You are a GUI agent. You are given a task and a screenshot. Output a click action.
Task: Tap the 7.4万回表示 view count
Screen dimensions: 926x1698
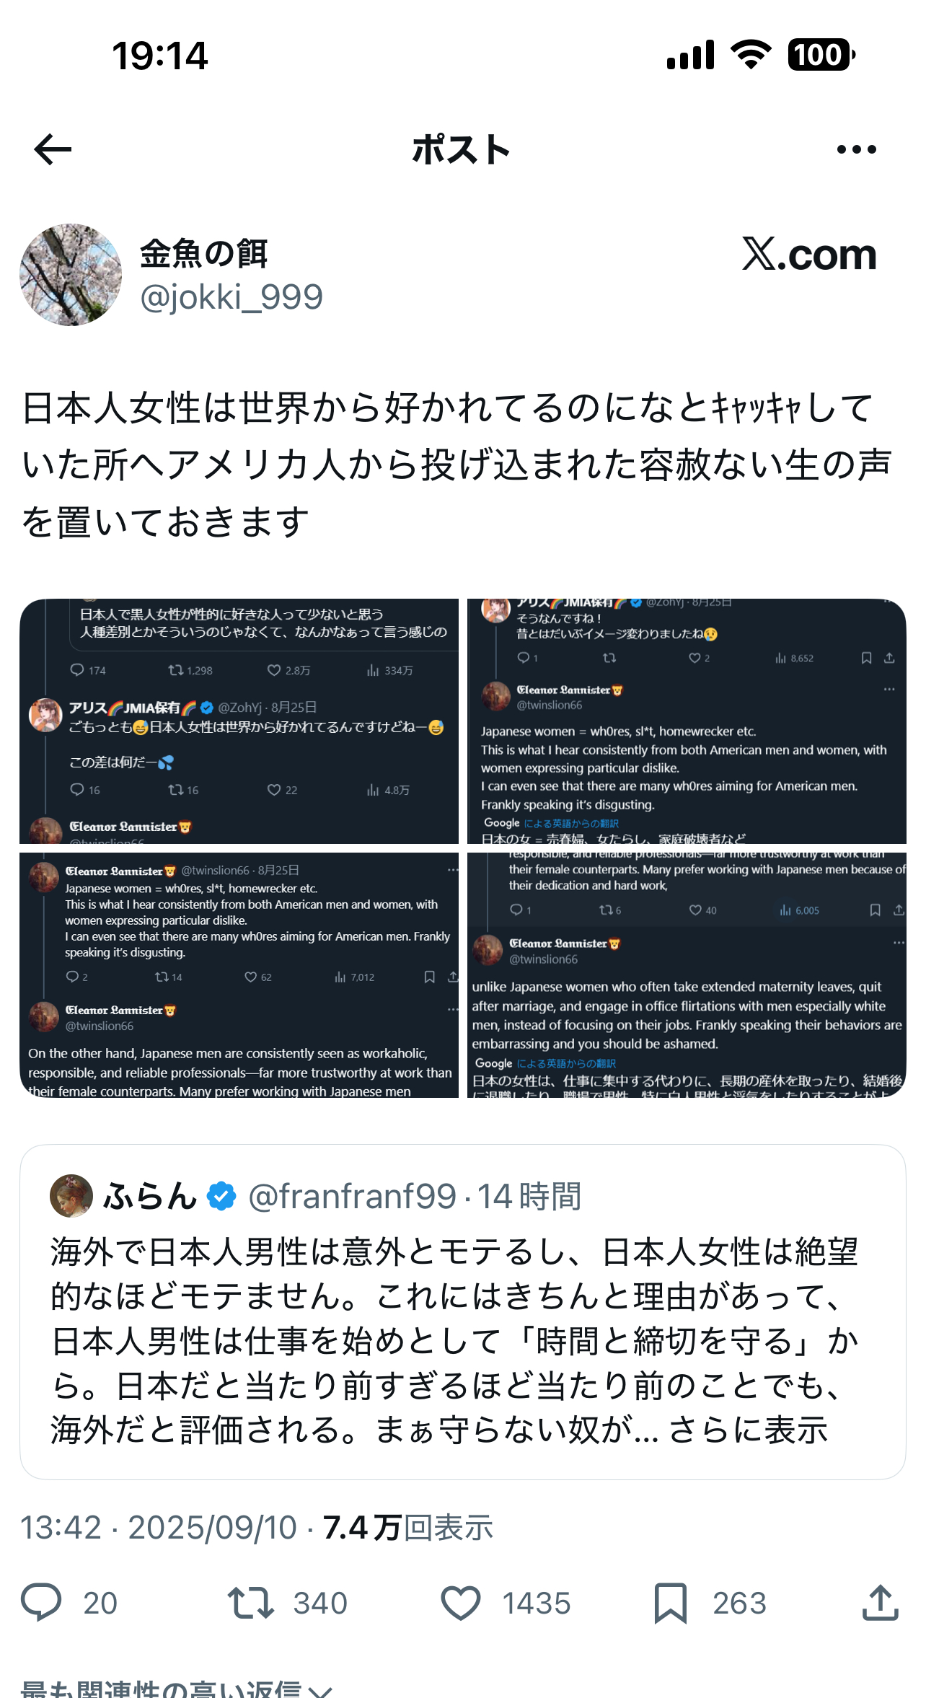tap(408, 1527)
